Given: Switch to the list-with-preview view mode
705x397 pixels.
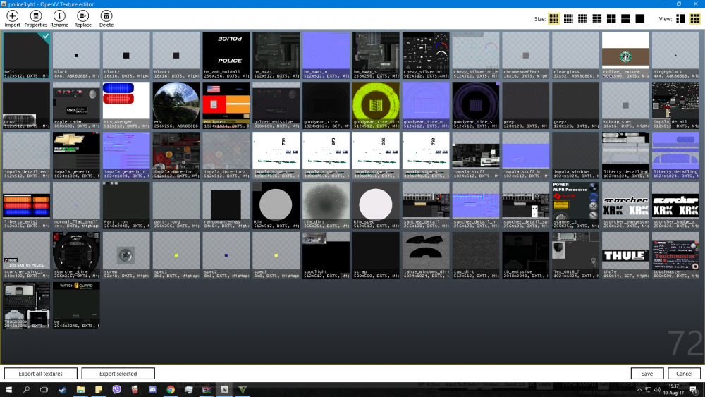Looking at the screenshot, I should pyautogui.click(x=680, y=18).
